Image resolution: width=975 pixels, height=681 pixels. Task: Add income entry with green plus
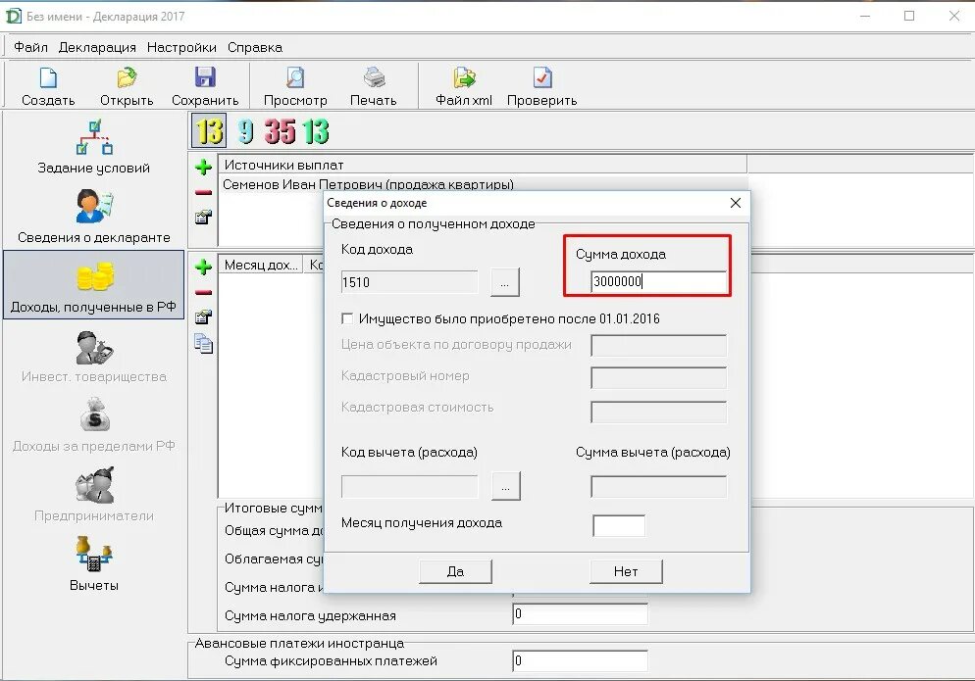click(203, 268)
